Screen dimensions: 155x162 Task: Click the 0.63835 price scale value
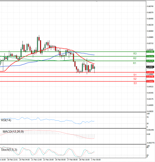tap(150, 111)
